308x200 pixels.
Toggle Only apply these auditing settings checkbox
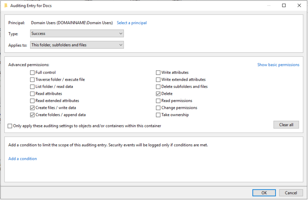[x=10, y=126]
